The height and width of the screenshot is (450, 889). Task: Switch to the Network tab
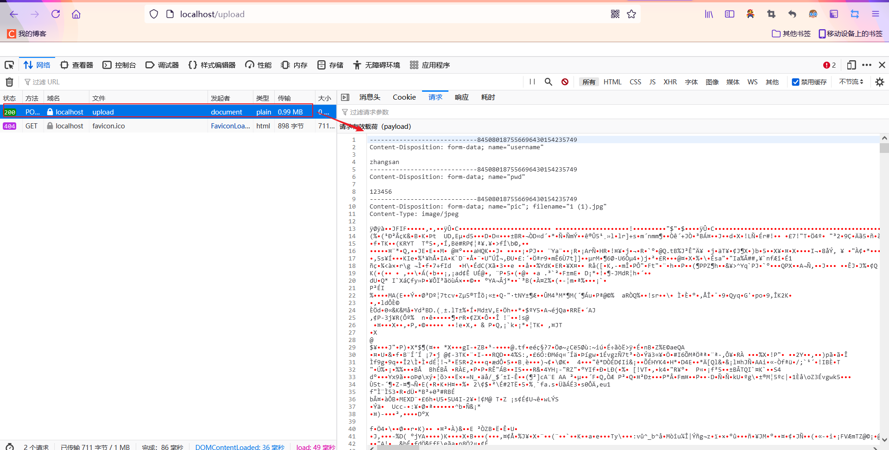point(37,65)
